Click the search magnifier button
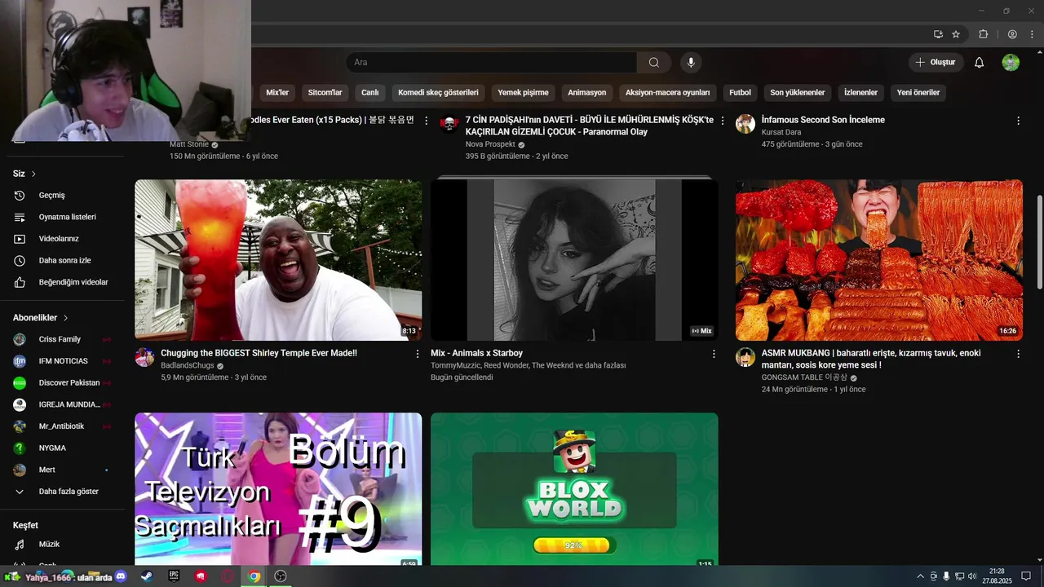The width and height of the screenshot is (1044, 587). pyautogui.click(x=653, y=63)
